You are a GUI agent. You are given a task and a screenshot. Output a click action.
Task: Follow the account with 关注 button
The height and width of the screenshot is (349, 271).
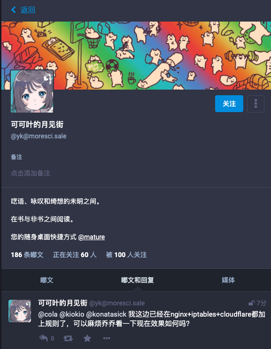pos(229,104)
